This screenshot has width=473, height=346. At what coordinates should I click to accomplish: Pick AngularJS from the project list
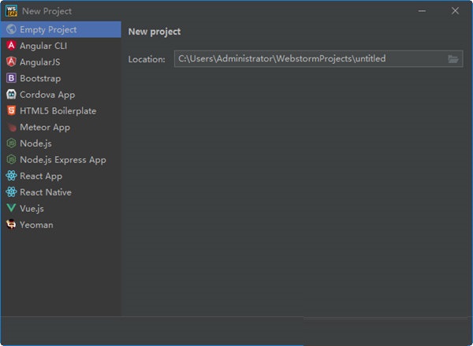pyautogui.click(x=61, y=62)
